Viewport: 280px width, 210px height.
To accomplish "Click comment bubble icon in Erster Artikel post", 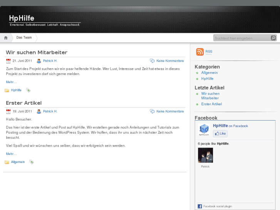I will (152, 111).
